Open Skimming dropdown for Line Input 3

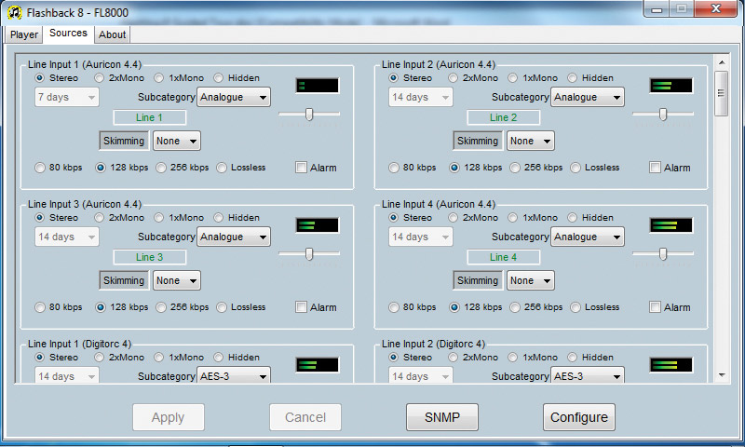(x=177, y=280)
